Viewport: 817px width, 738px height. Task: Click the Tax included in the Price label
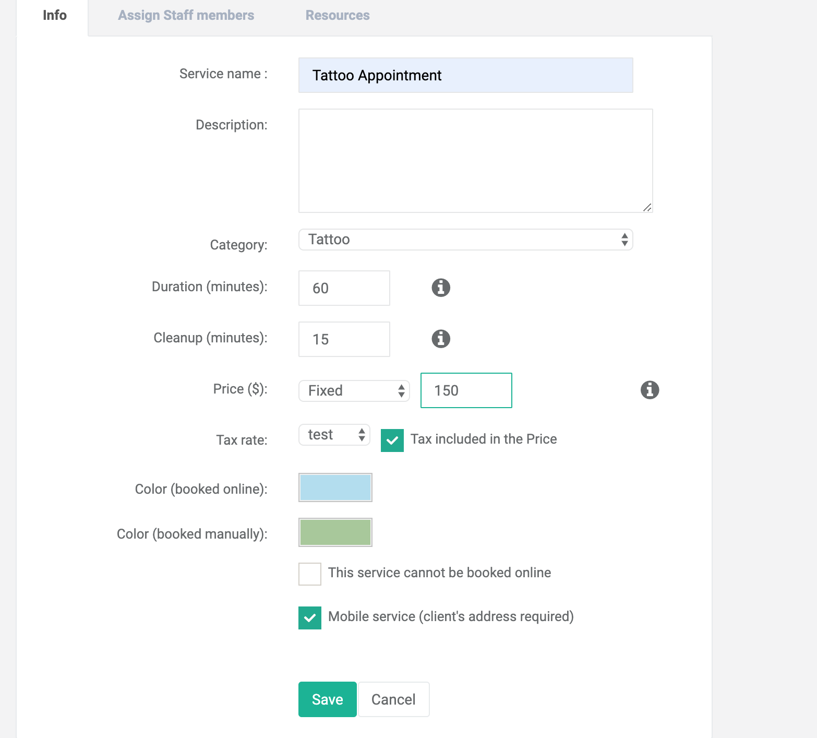coord(484,439)
